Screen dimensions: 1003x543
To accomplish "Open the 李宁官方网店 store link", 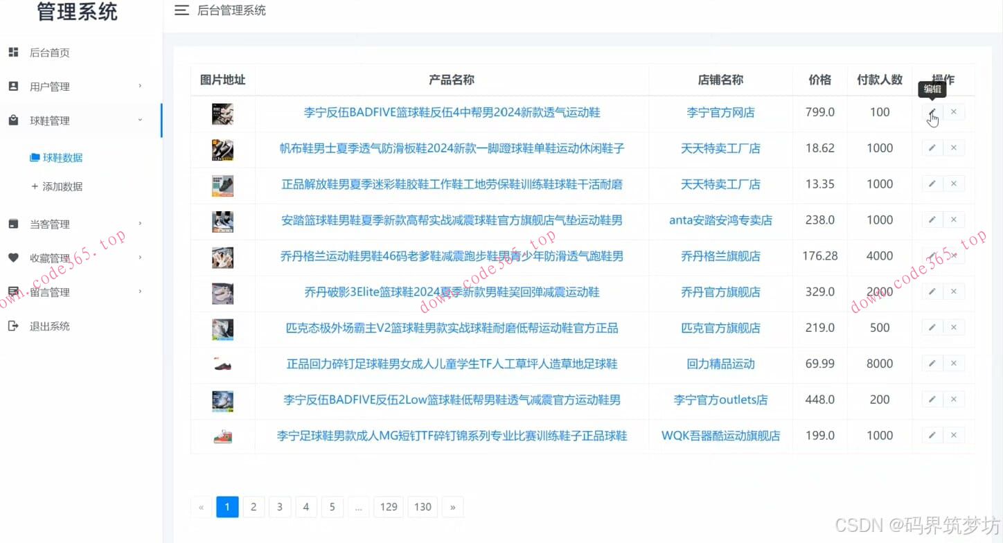I will point(720,112).
